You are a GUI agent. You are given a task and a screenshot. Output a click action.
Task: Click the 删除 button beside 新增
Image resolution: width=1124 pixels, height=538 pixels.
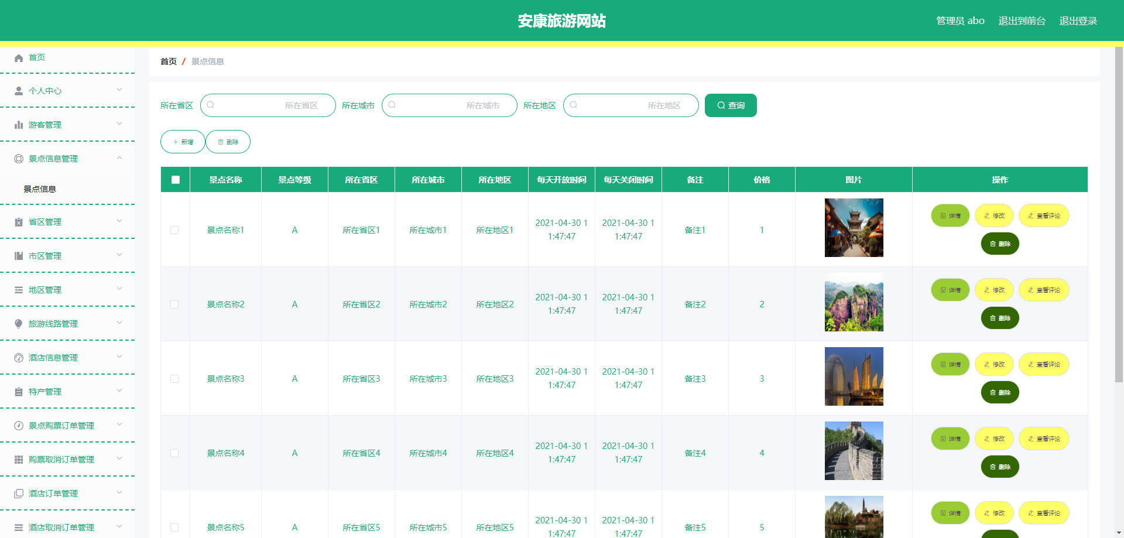[228, 142]
